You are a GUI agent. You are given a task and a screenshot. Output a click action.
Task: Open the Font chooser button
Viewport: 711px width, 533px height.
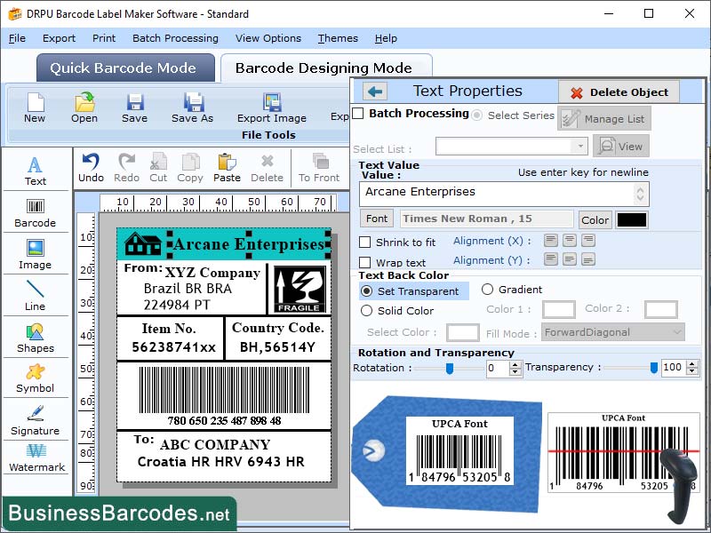[376, 219]
